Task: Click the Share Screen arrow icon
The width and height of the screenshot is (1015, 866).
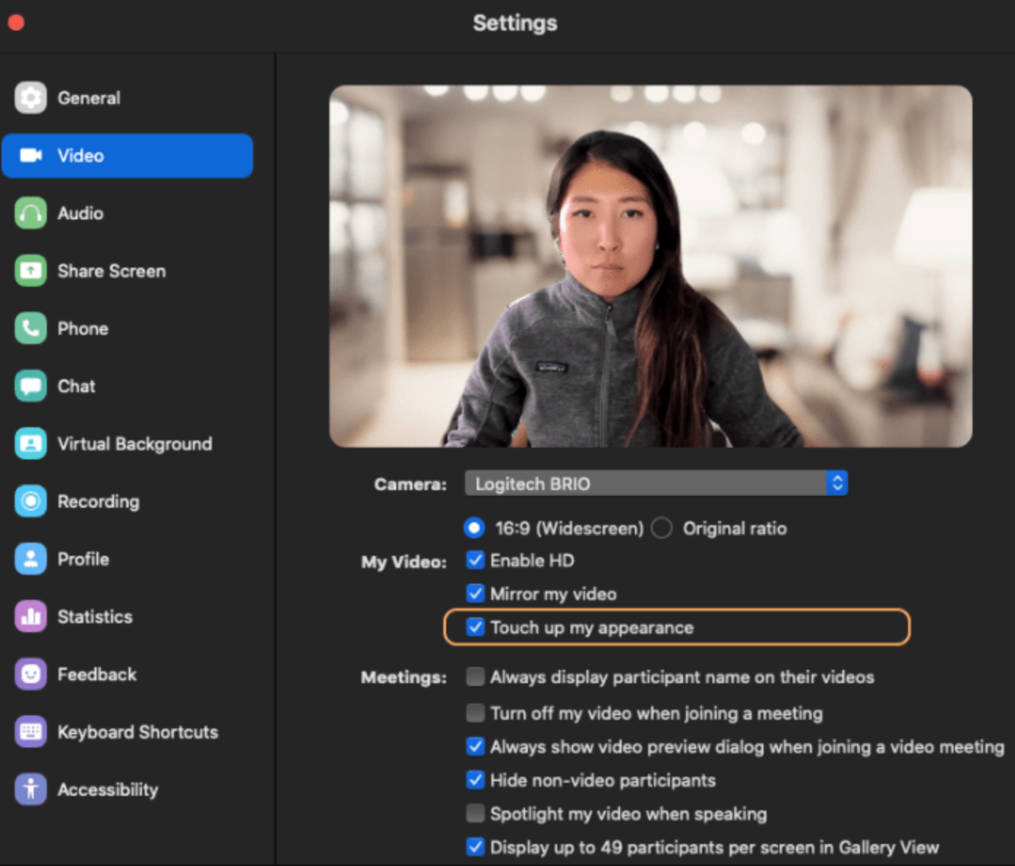Action: click(x=31, y=271)
